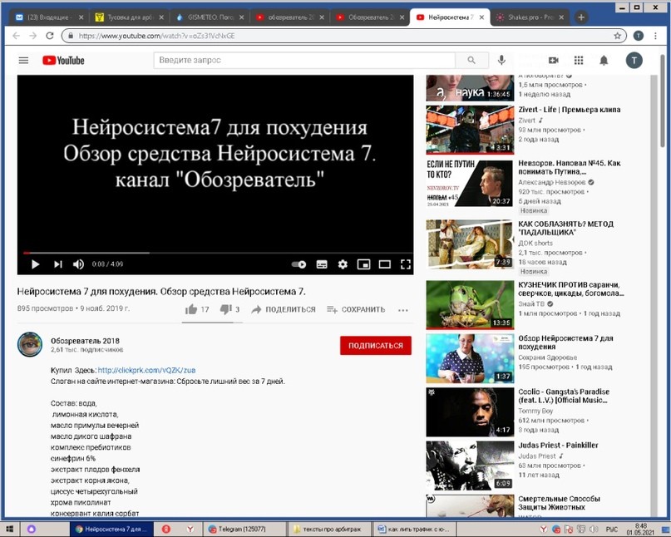The width and height of the screenshot is (671, 537).
Task: Enter fullscreen mode
Action: click(x=406, y=264)
